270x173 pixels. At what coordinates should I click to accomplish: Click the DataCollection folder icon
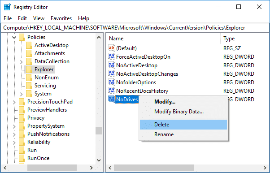point(29,61)
